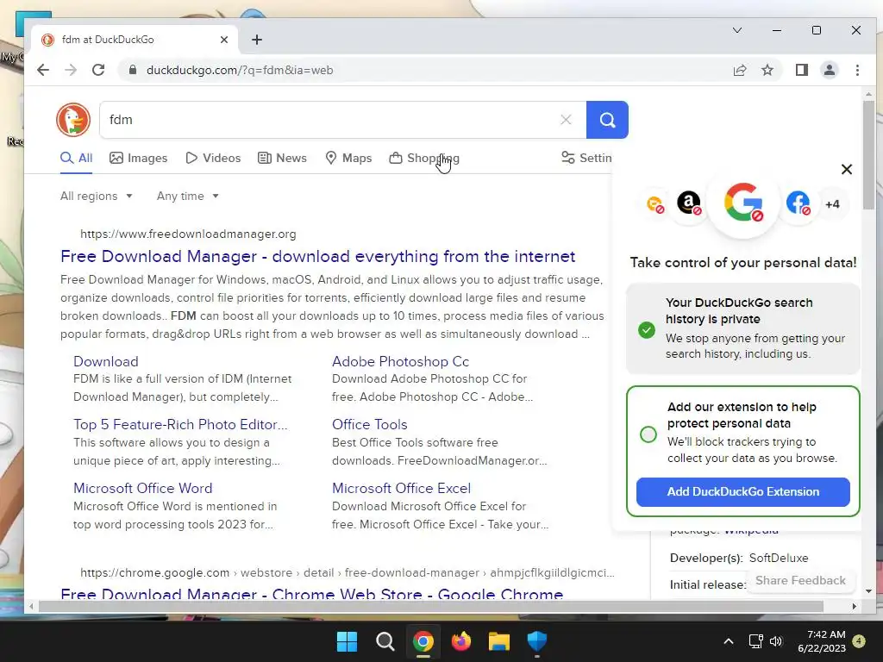The height and width of the screenshot is (662, 883).
Task: Click the freedownloadmanager.org URL text
Action: [x=188, y=234]
